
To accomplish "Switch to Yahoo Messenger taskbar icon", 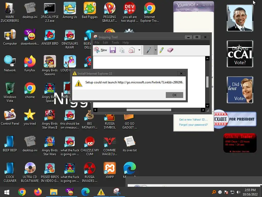I will click(70, 192).
